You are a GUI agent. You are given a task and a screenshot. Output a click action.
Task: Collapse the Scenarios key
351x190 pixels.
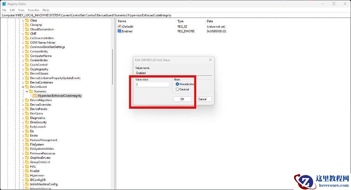(x=27, y=91)
